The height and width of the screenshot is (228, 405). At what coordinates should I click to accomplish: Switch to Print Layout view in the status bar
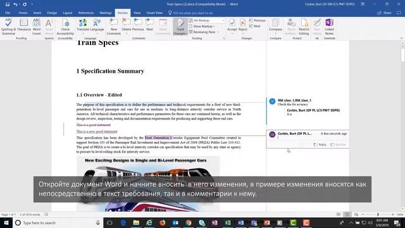[347, 215]
